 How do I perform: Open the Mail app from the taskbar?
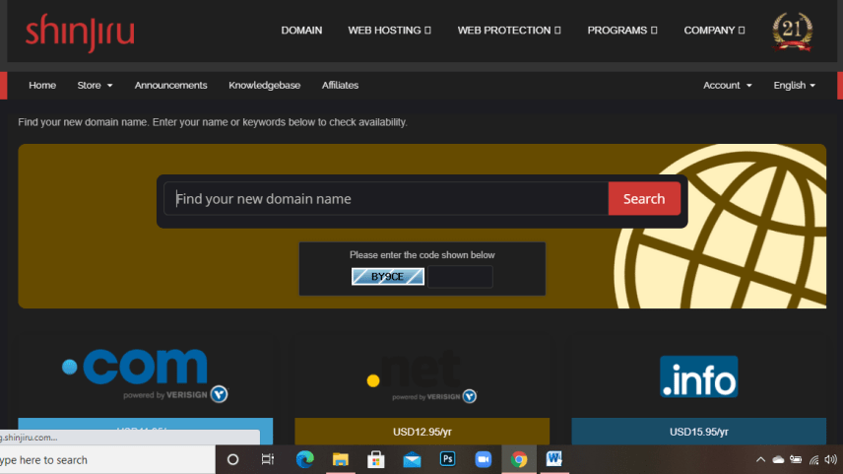[412, 460]
